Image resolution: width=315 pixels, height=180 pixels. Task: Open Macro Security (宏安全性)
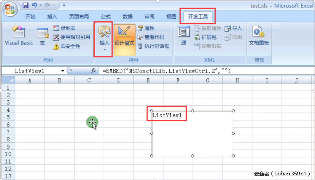tap(67, 46)
